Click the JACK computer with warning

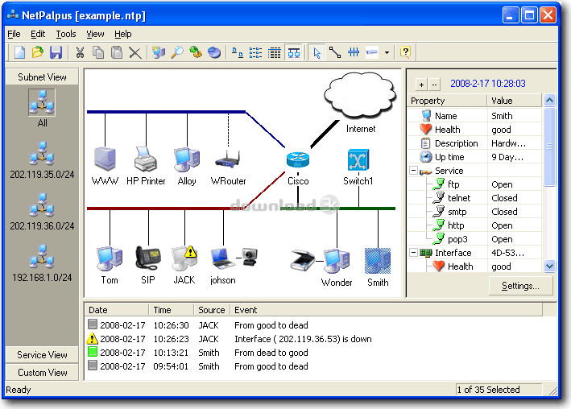click(x=184, y=258)
